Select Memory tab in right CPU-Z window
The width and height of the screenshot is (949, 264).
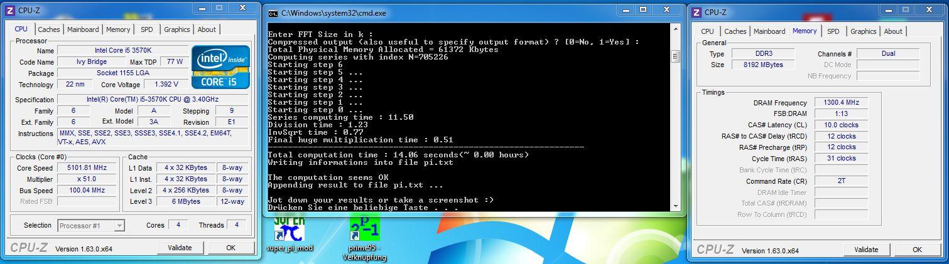(x=805, y=31)
